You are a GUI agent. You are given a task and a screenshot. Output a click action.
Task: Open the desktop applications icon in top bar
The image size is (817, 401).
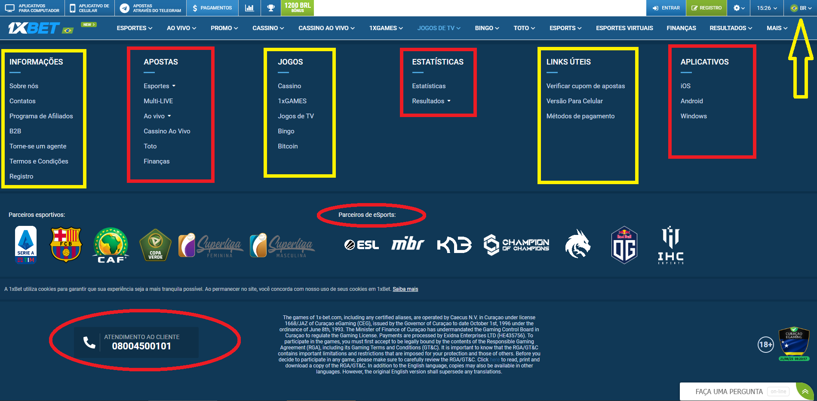pyautogui.click(x=10, y=8)
